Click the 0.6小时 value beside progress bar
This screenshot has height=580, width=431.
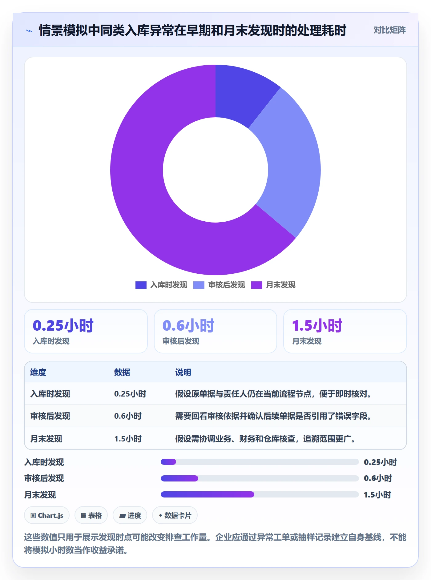378,478
